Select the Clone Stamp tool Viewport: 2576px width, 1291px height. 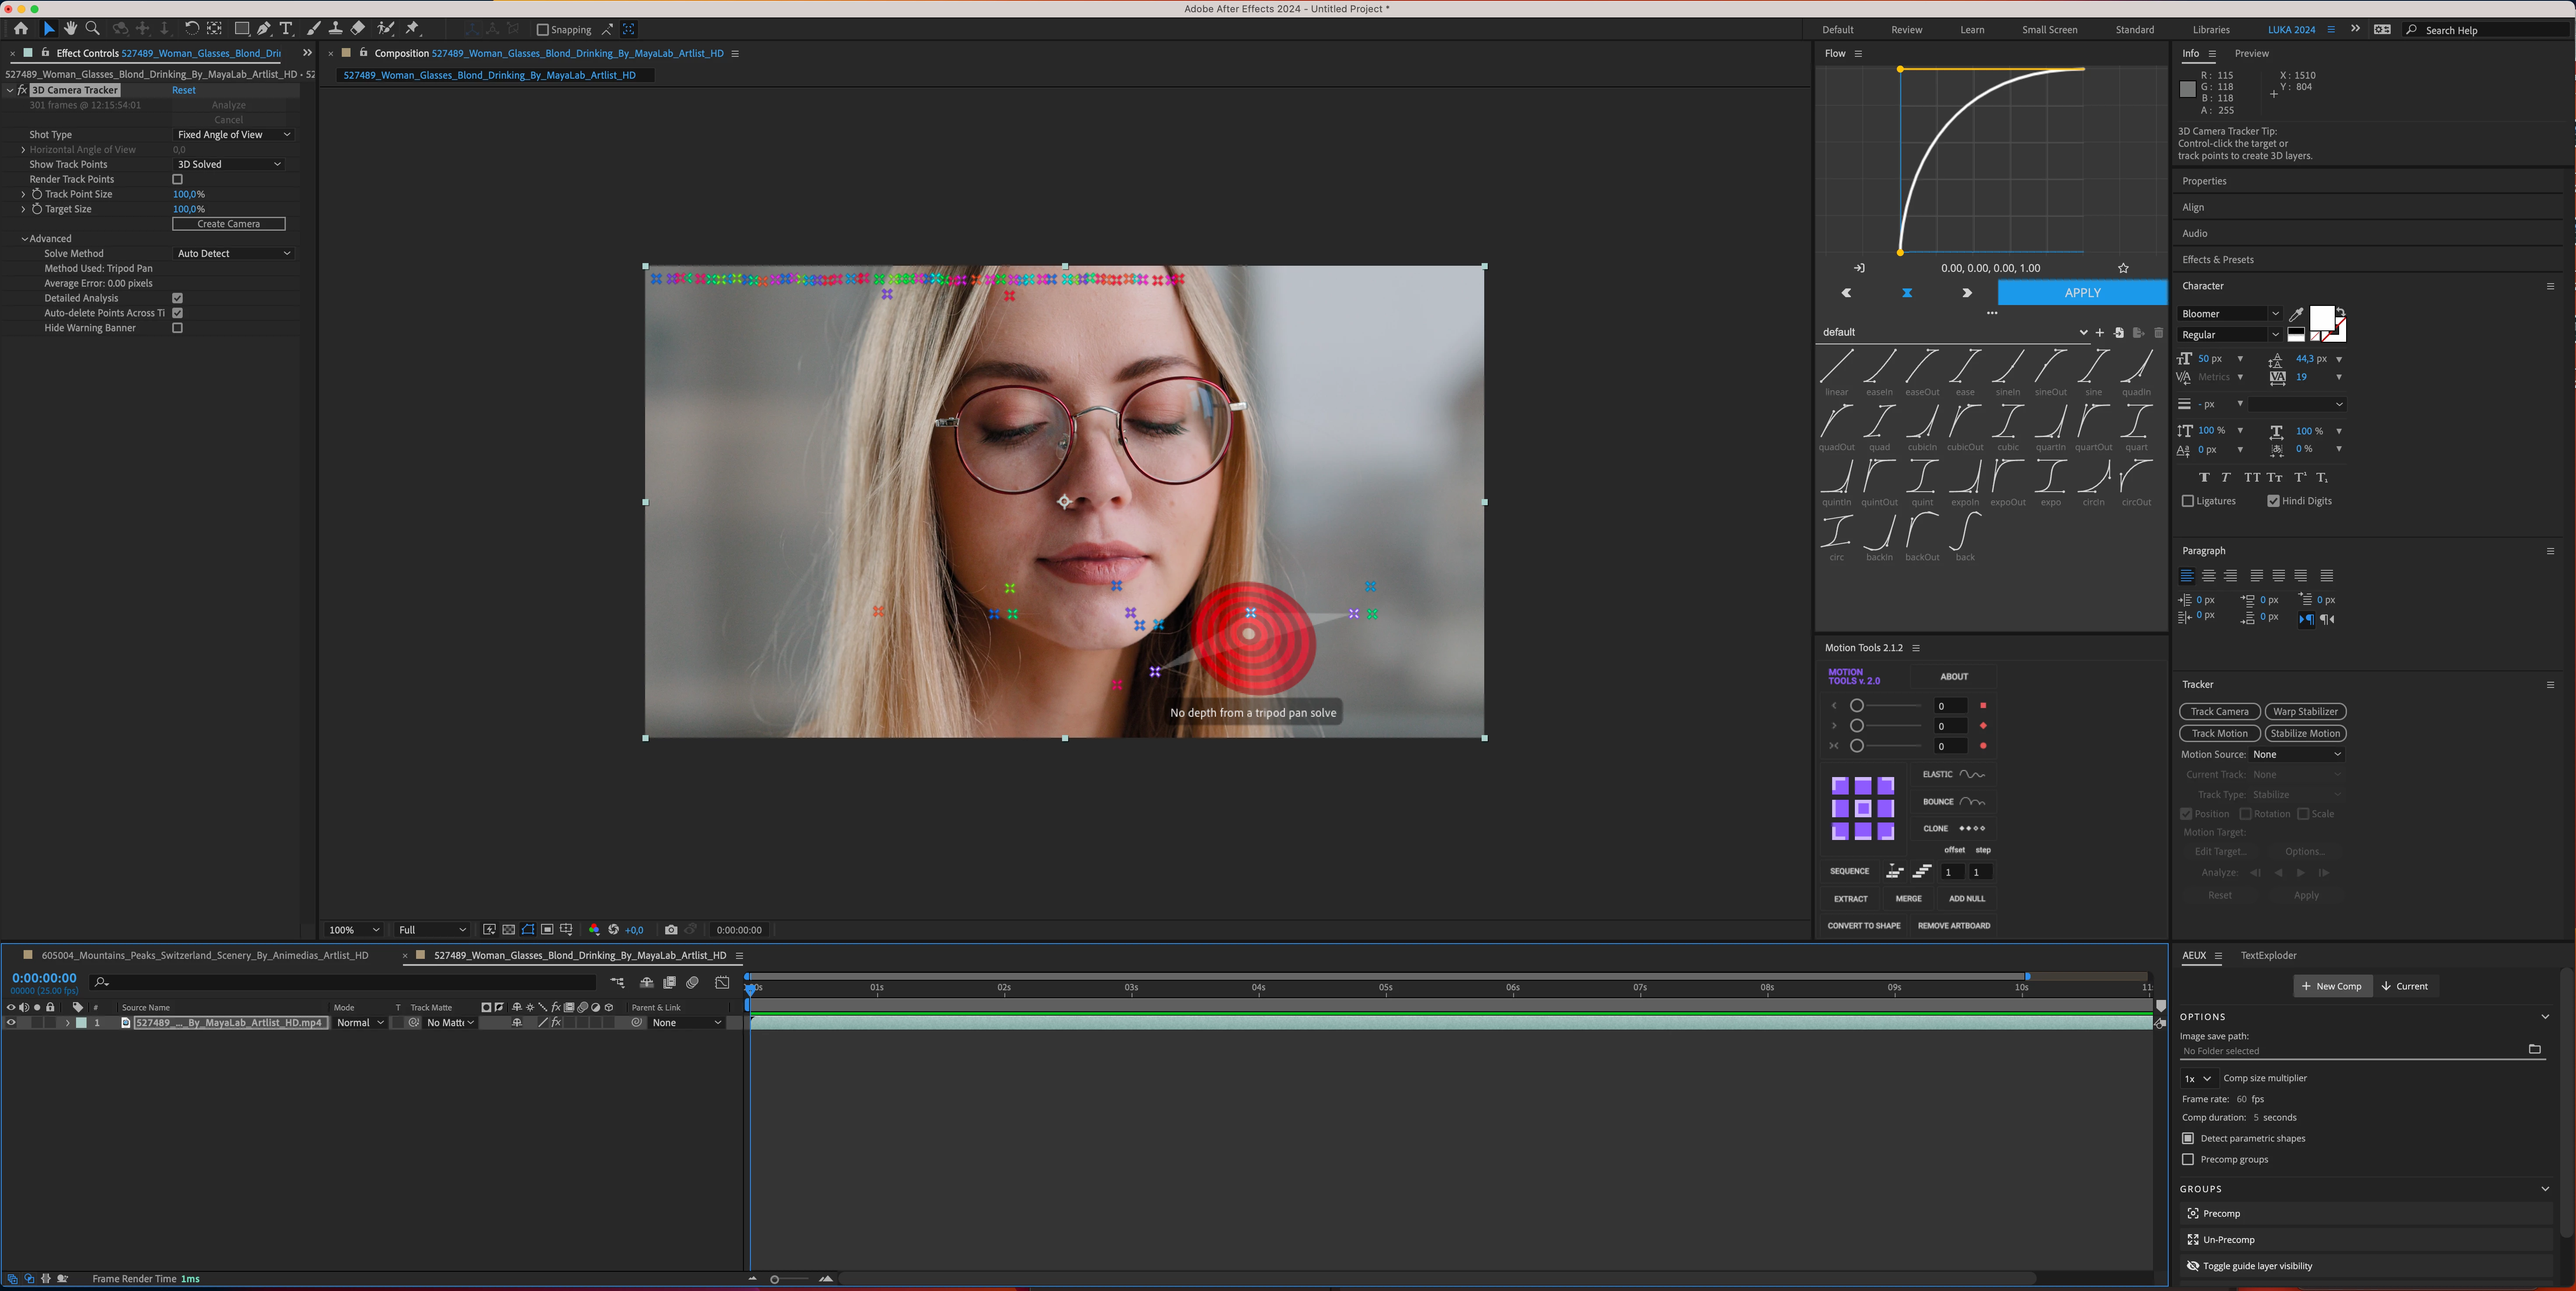coord(336,29)
